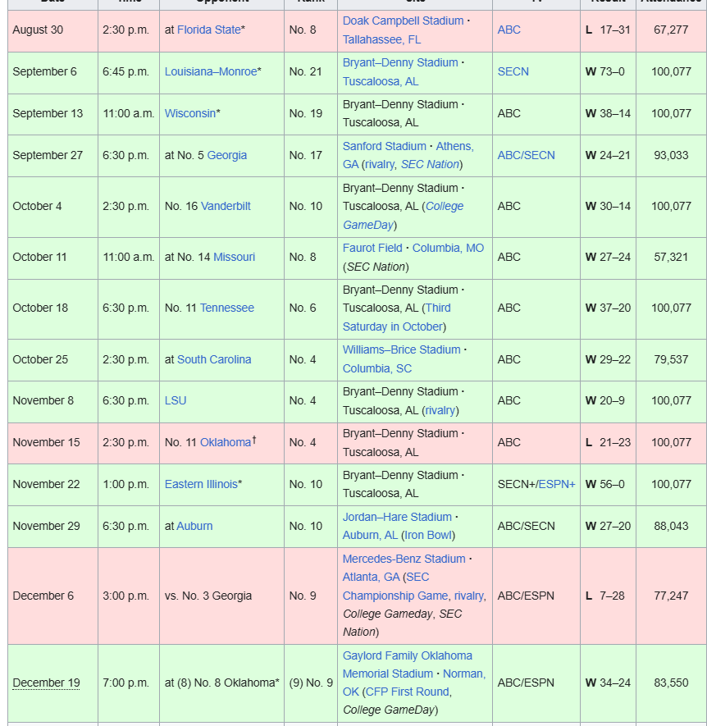Click the 67,277 attendance value

tap(671, 30)
